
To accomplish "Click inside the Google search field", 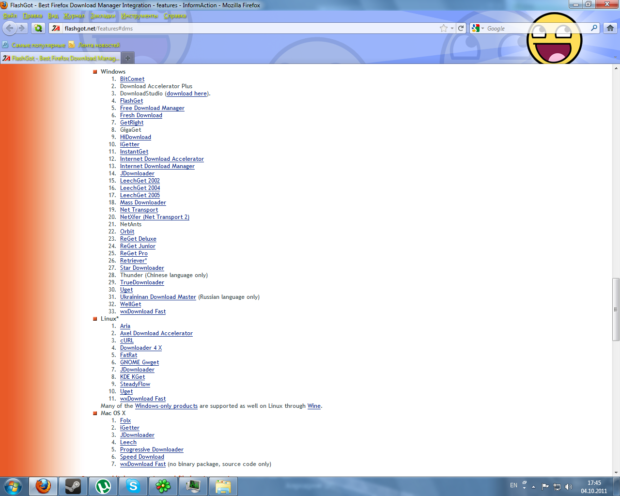I will 537,28.
